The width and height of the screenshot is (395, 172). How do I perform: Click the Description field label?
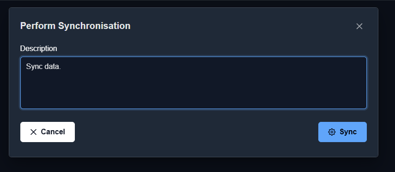point(38,48)
